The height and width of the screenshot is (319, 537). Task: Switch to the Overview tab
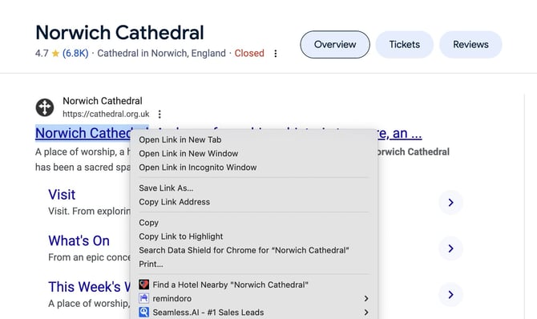point(335,45)
